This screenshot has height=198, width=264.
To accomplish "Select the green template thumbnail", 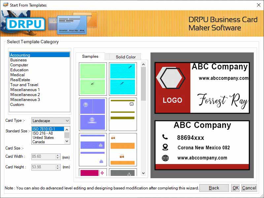I will [92, 78].
